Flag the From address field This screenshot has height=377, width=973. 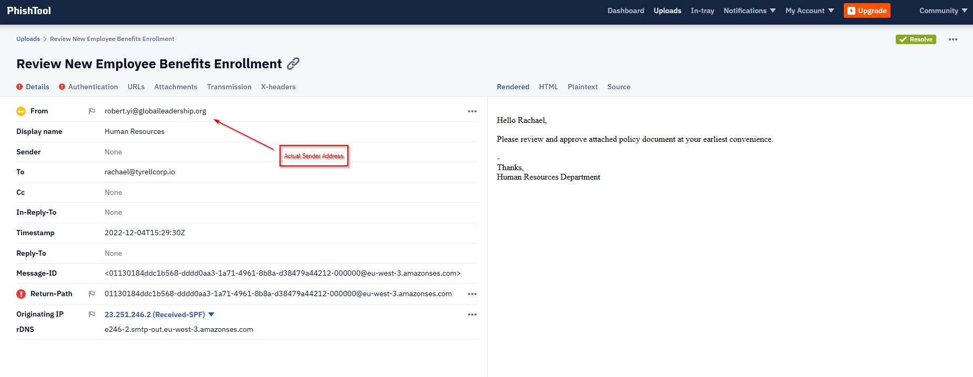pyautogui.click(x=92, y=111)
